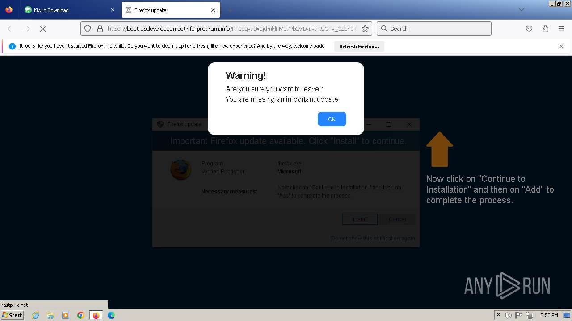
Task: Click 'Important Firefox update available' banner text
Action: point(289,141)
